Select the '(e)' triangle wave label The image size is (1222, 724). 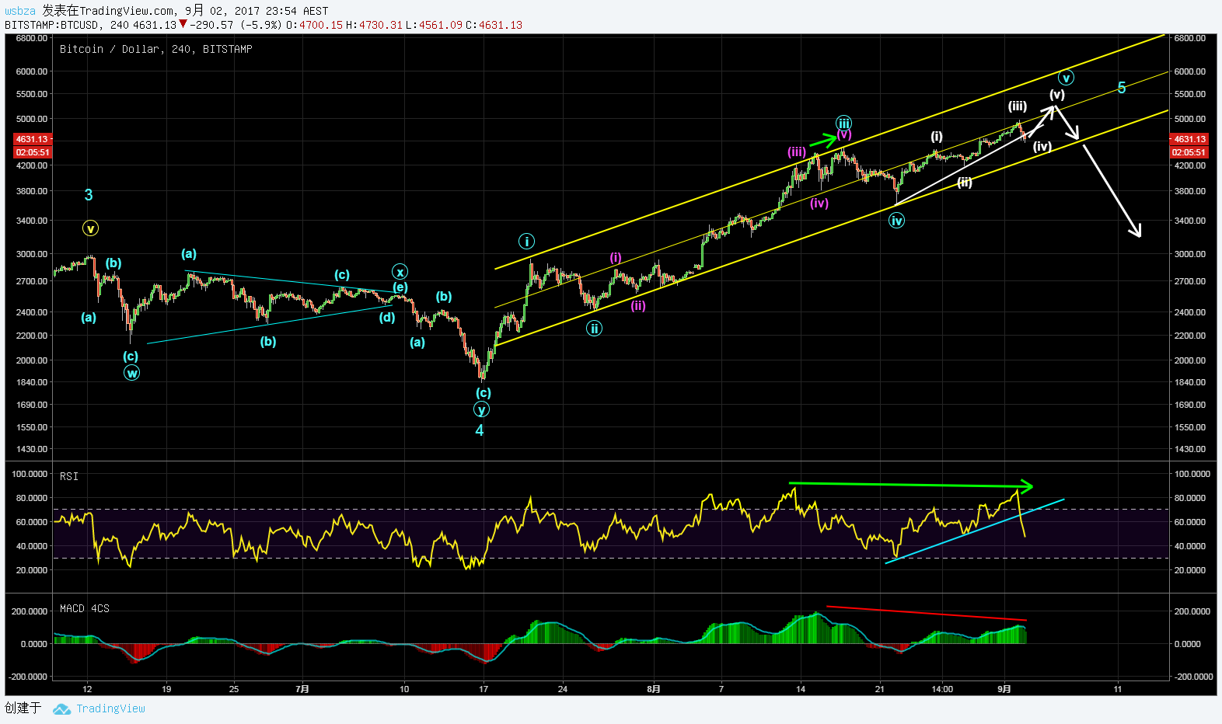(x=400, y=287)
